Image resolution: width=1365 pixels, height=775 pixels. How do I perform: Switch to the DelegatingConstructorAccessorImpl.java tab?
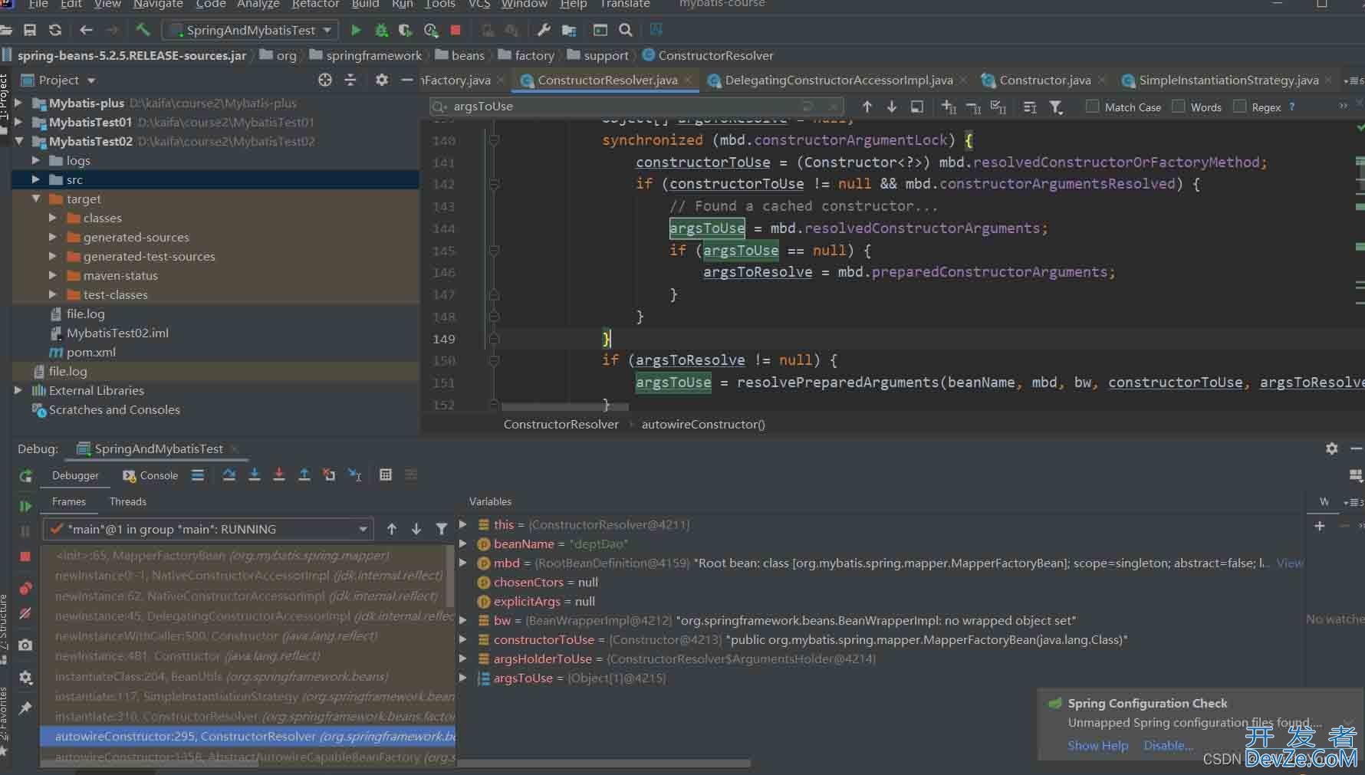point(838,80)
